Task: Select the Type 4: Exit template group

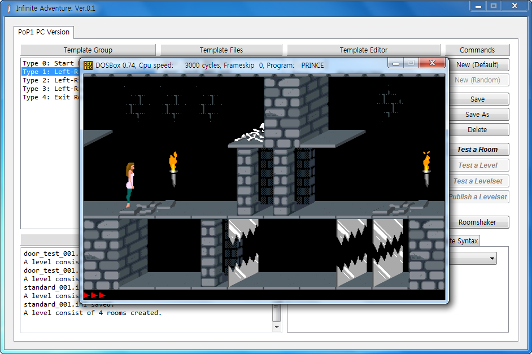Action: 50,97
